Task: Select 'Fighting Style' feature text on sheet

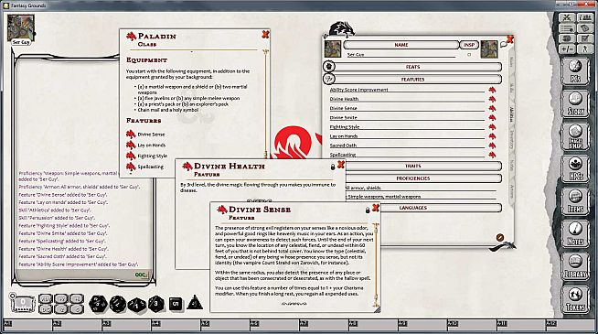Action: (345, 126)
